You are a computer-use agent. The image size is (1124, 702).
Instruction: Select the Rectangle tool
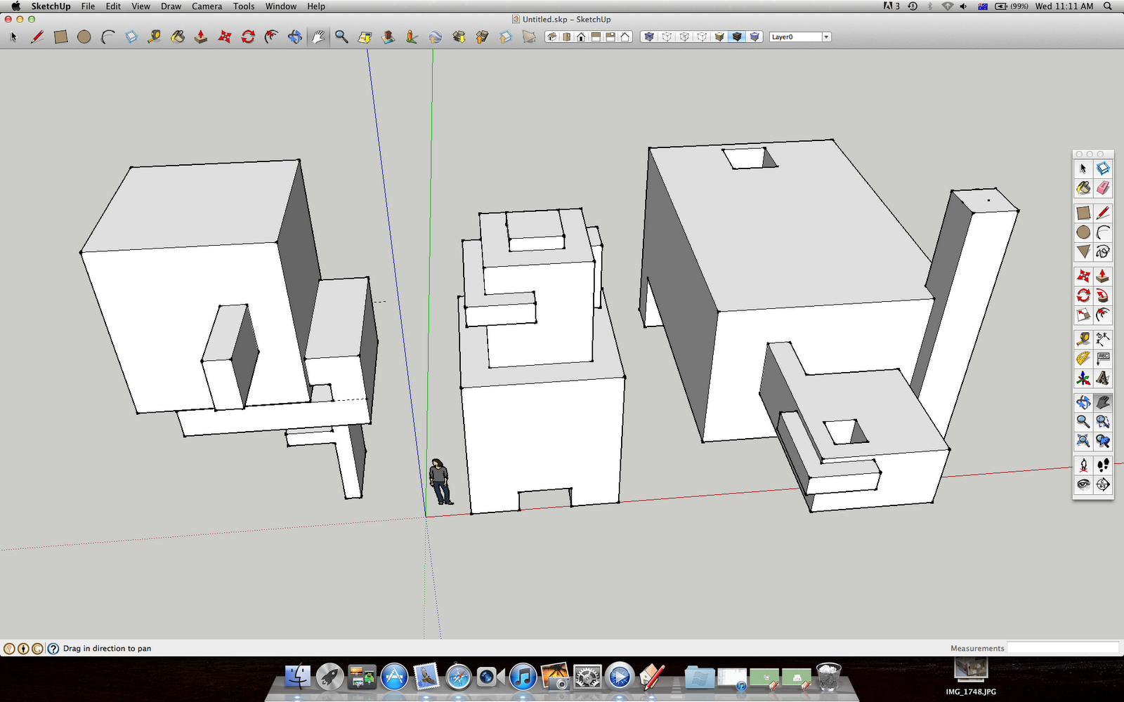pyautogui.click(x=1083, y=214)
